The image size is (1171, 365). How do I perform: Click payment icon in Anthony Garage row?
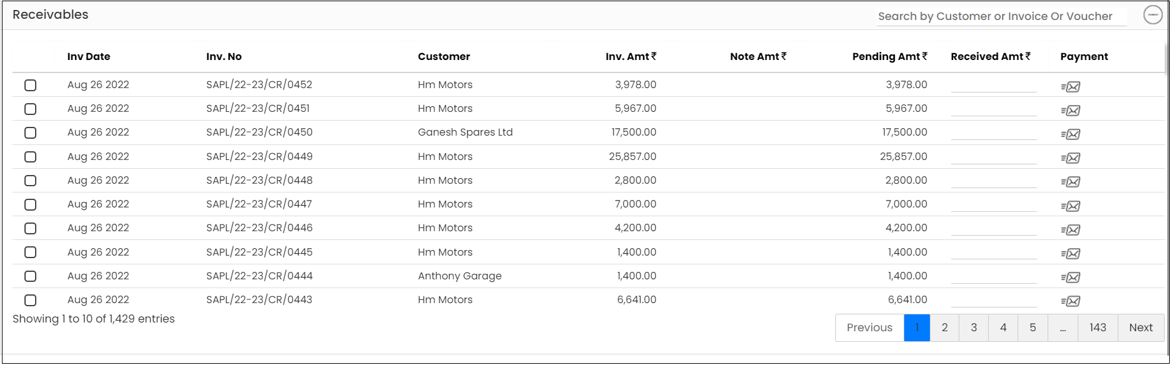point(1071,277)
